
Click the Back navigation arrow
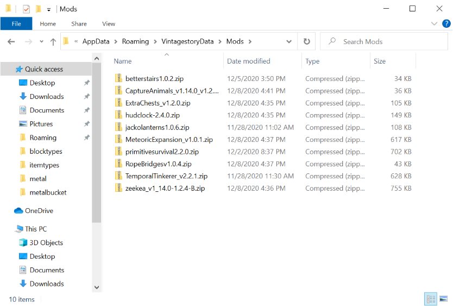11,42
